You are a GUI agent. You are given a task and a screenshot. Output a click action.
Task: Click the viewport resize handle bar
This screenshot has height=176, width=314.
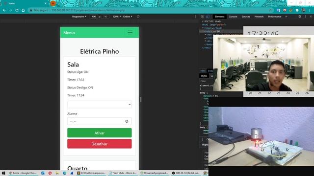pos(140,99)
